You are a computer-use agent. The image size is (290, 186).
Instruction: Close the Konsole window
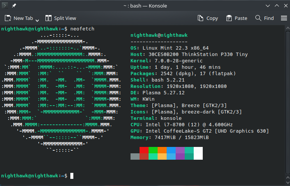pyautogui.click(x=286, y=6)
